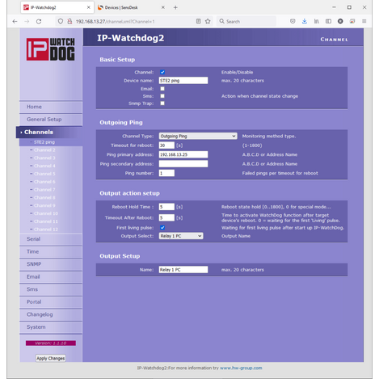This screenshot has height=379, width=379.
Task: Click the Output Setup Name field
Action: (x=183, y=270)
